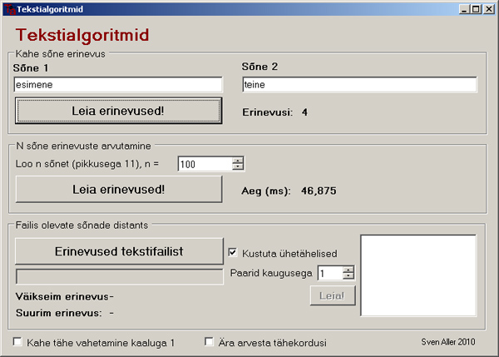The width and height of the screenshot is (499, 357).
Task: Click the n value field showing 100
Action: (x=205, y=165)
